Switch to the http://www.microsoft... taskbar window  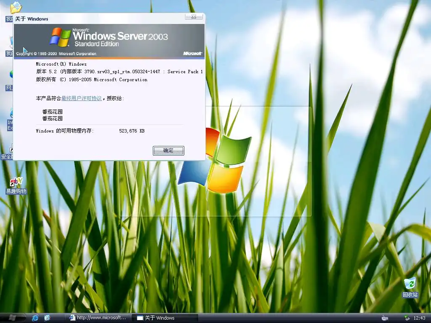pos(98,318)
